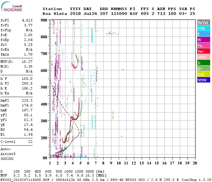
Task: Click the 80 km altitude axis label
Action: 45,158
